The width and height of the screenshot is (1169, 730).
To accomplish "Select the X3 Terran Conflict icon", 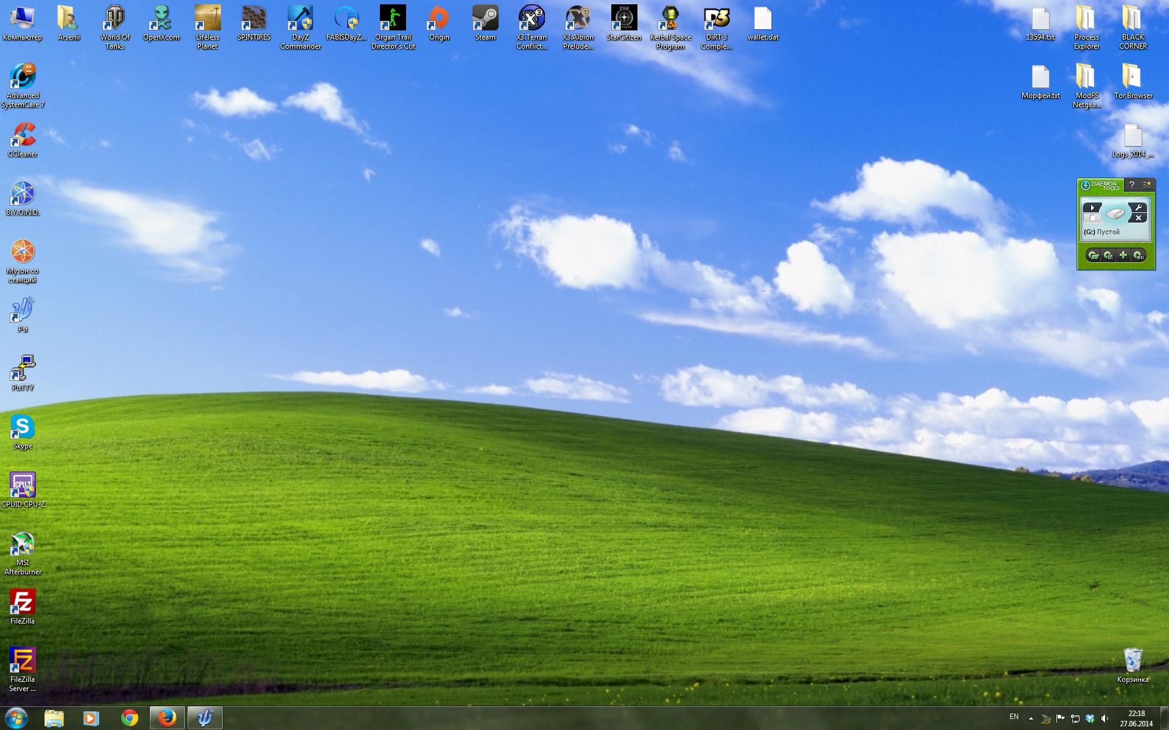I will click(532, 27).
